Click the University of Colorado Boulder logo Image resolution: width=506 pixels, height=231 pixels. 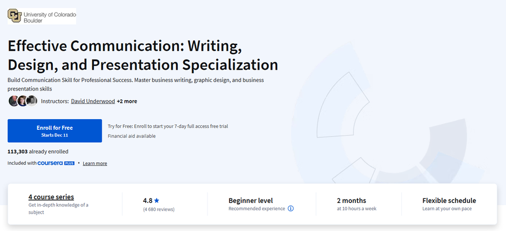coord(41,15)
